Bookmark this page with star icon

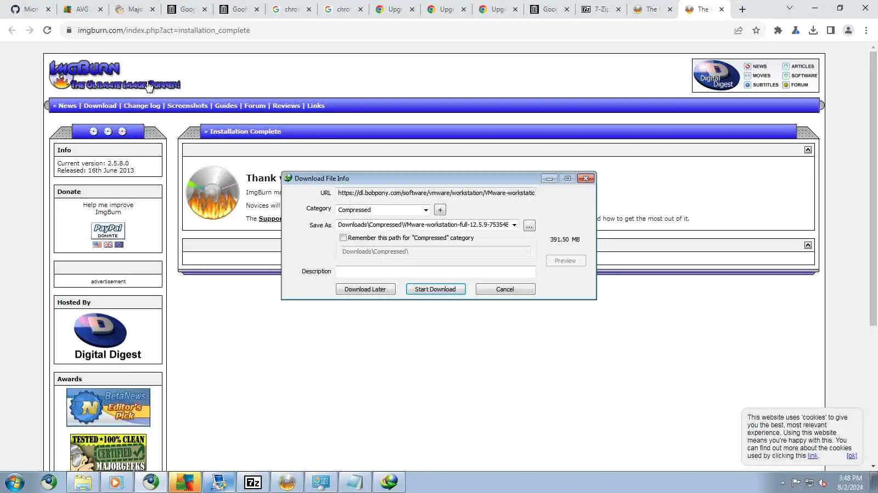756,30
